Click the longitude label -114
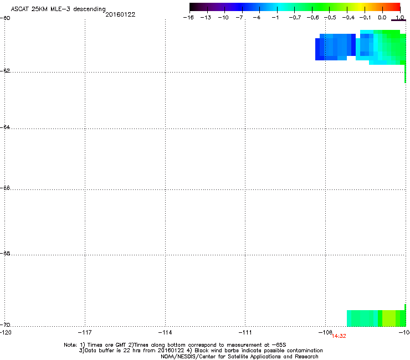The height and width of the screenshot is (360, 410). coord(165,332)
